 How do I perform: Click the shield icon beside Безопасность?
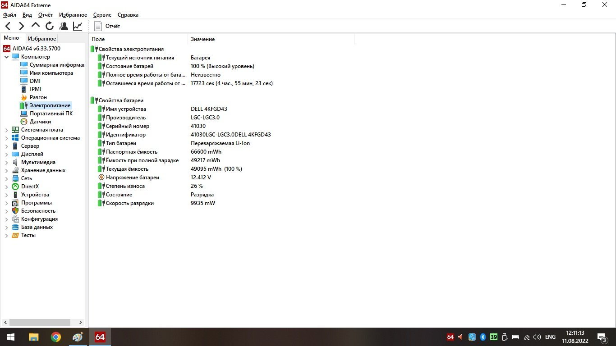coord(15,211)
